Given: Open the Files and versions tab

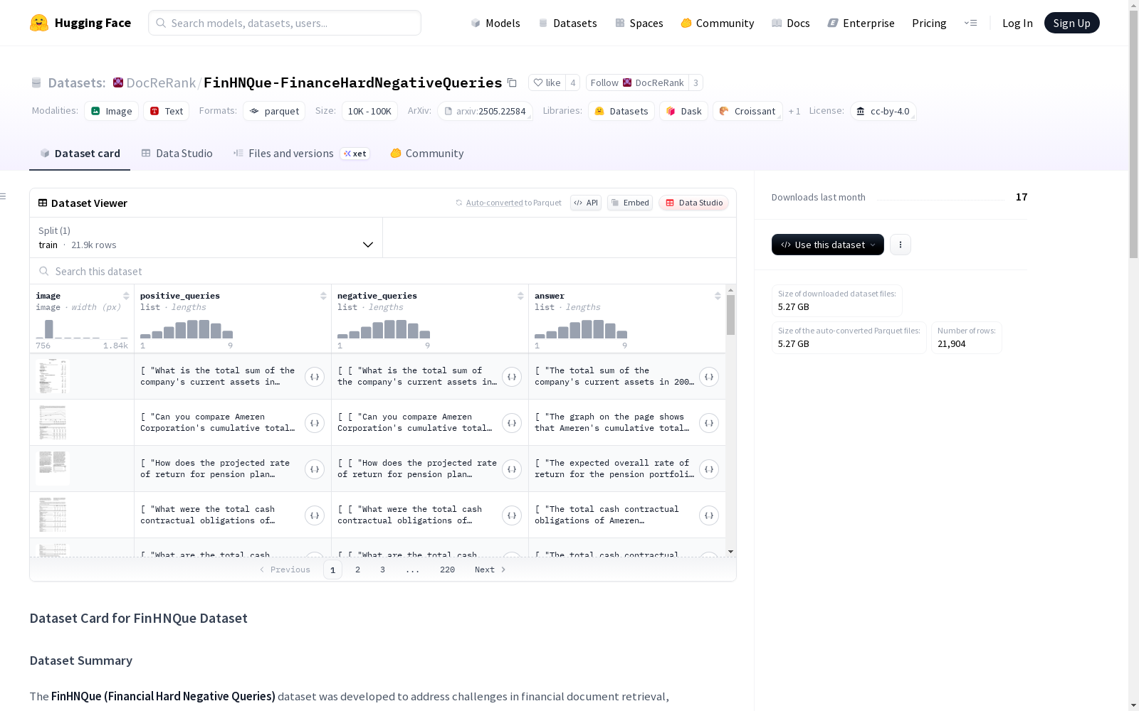Looking at the screenshot, I should 301,154.
